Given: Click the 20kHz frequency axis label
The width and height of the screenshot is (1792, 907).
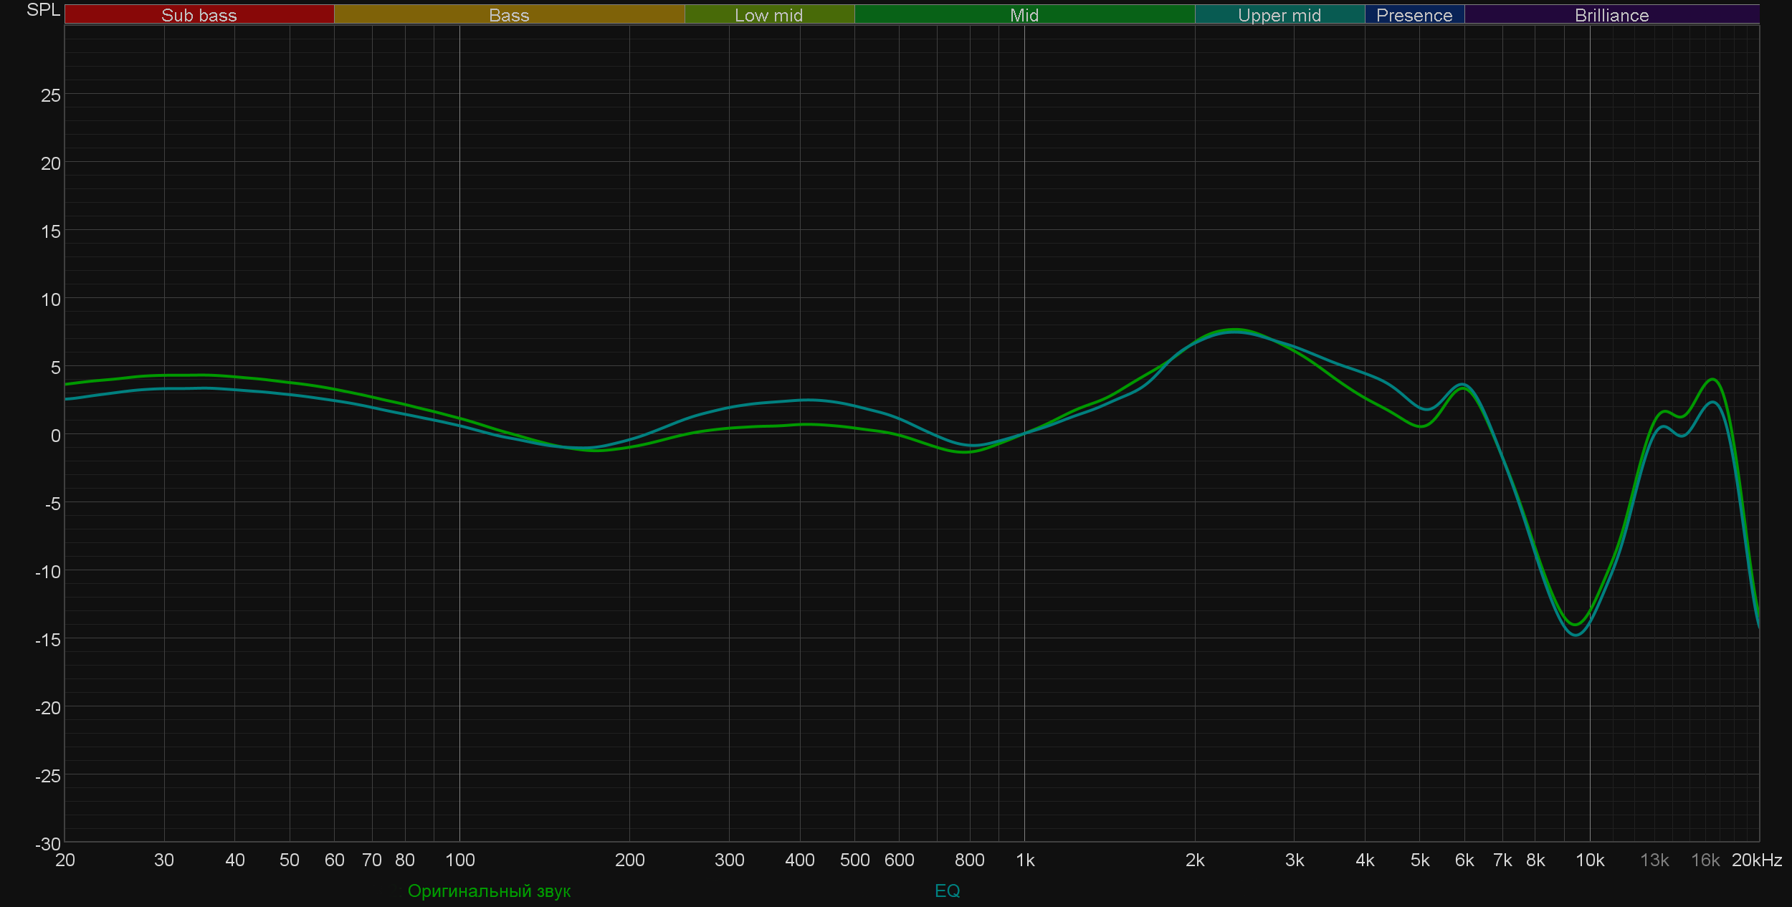Looking at the screenshot, I should coord(1756,860).
